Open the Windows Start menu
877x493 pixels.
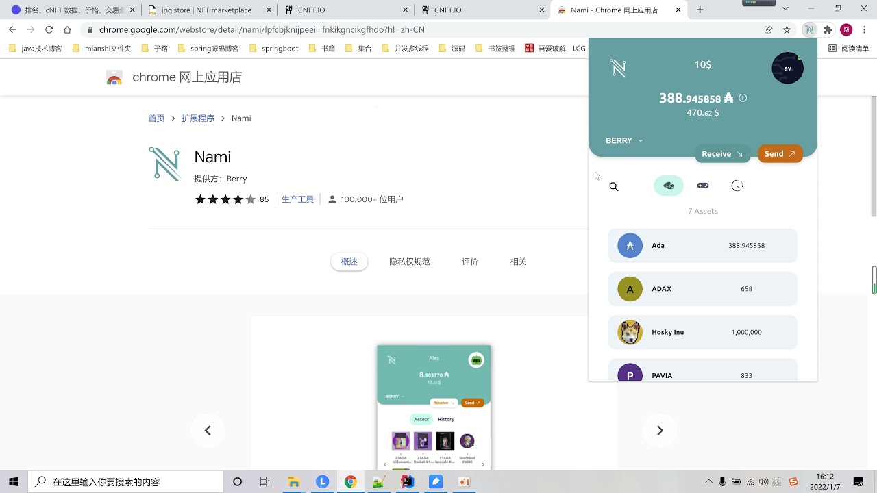pyautogui.click(x=14, y=481)
